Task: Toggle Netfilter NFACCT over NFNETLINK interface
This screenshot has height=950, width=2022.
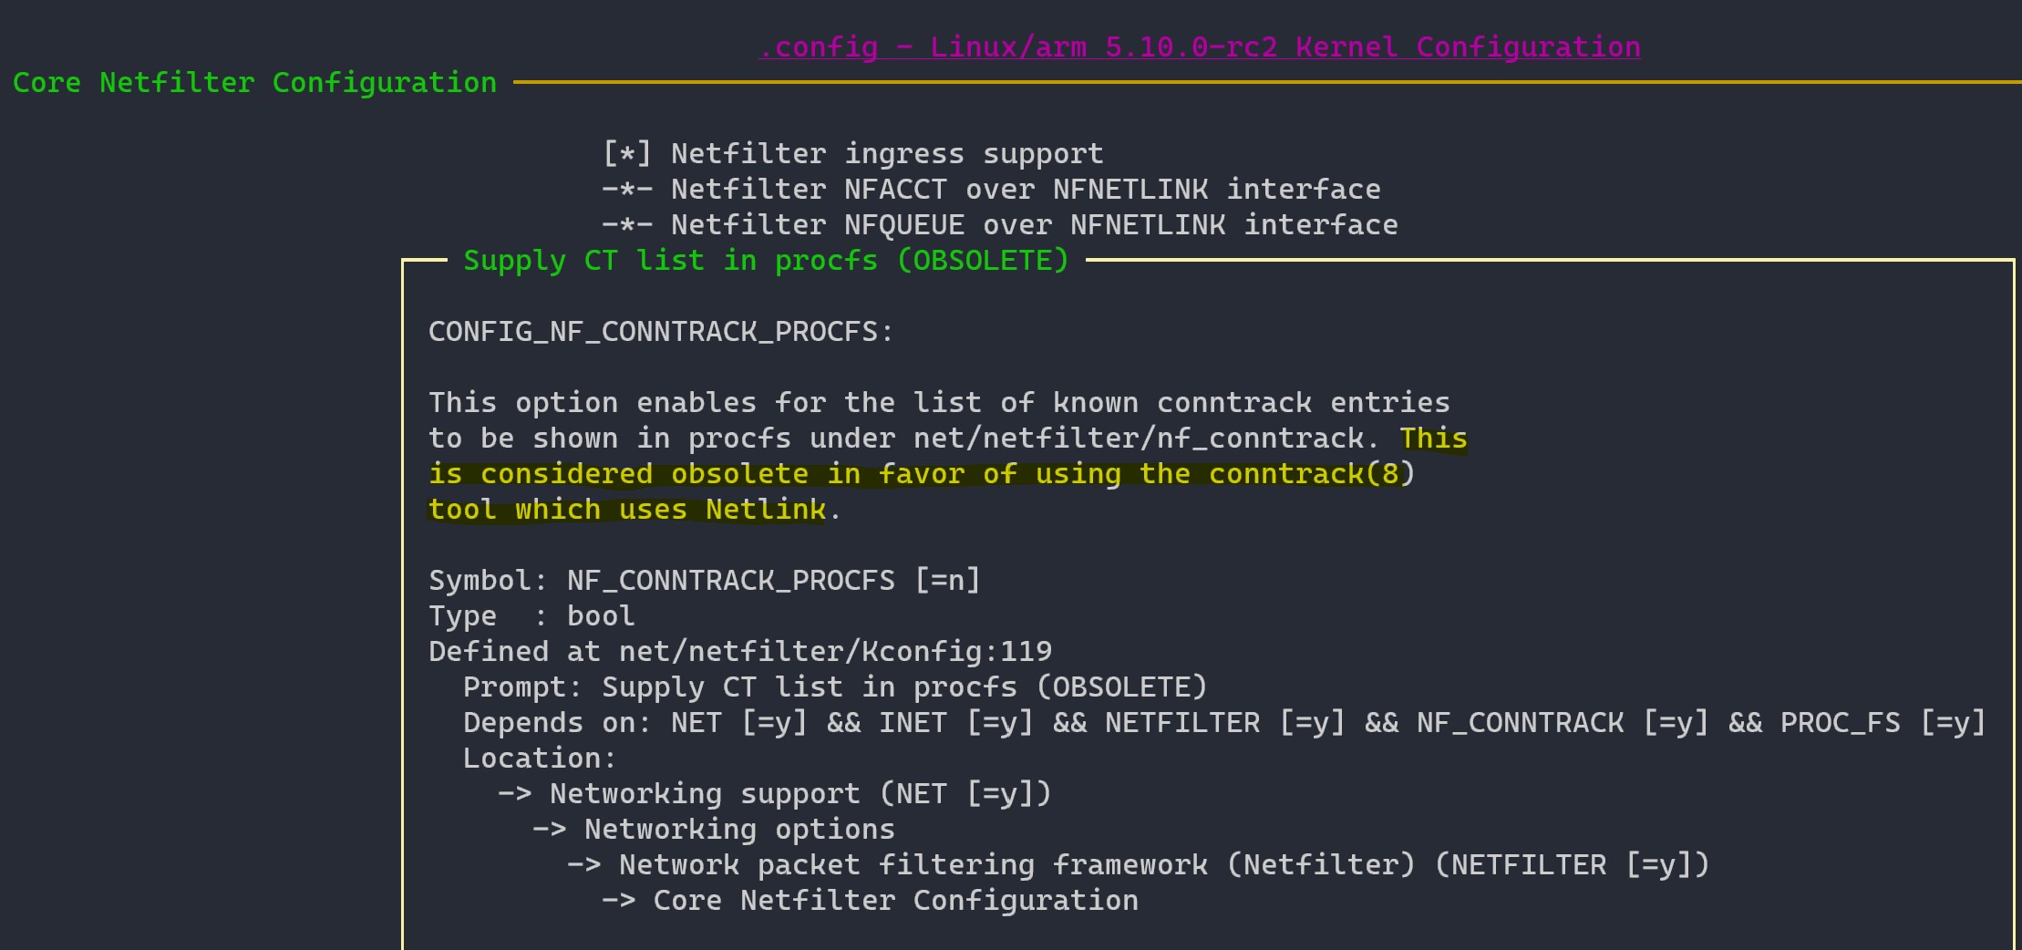Action: (992, 189)
